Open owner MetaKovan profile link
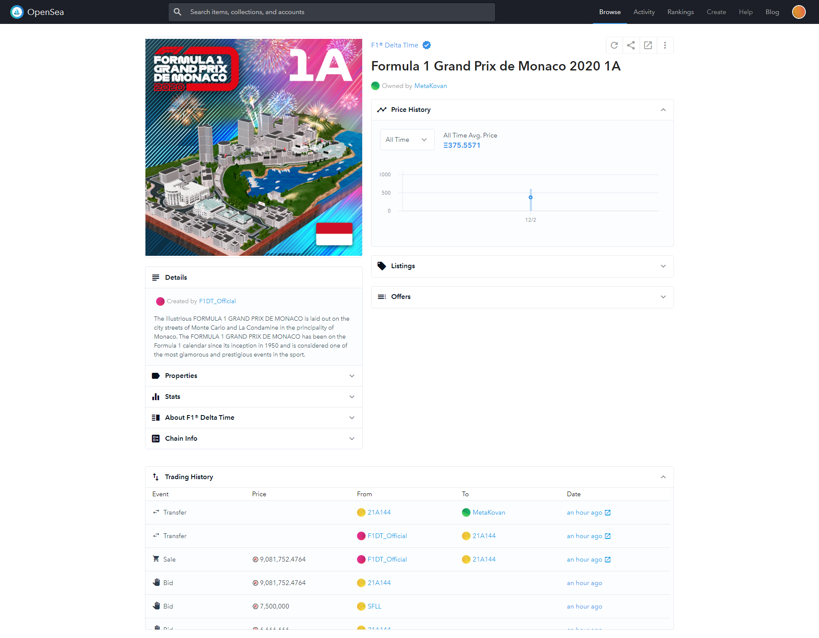The image size is (819, 638). [x=430, y=86]
